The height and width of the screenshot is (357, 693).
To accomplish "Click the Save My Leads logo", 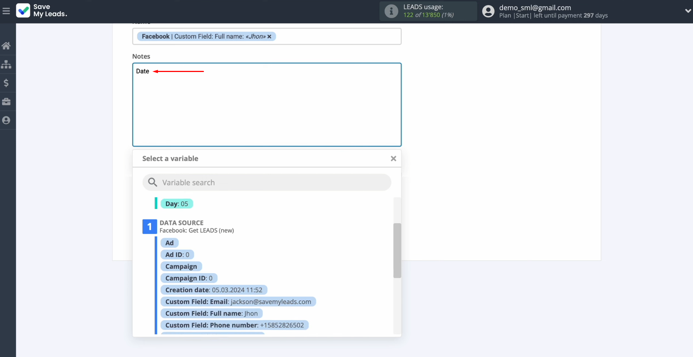I will pyautogui.click(x=42, y=11).
